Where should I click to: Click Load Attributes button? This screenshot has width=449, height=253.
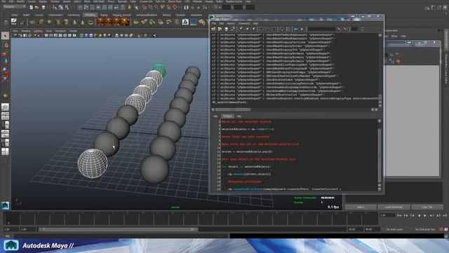tap(394, 207)
